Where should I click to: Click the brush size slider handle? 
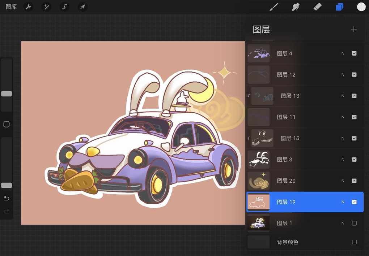coord(7,94)
